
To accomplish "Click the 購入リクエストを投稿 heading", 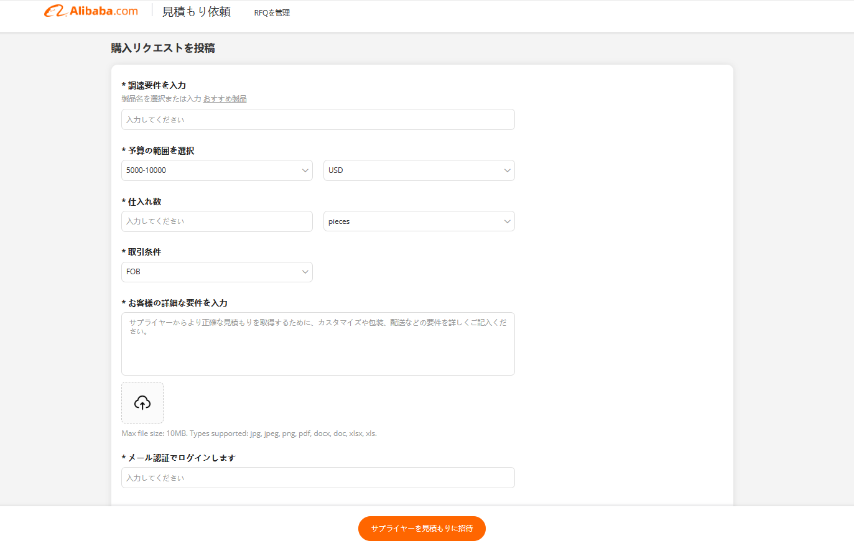I will click(x=163, y=48).
